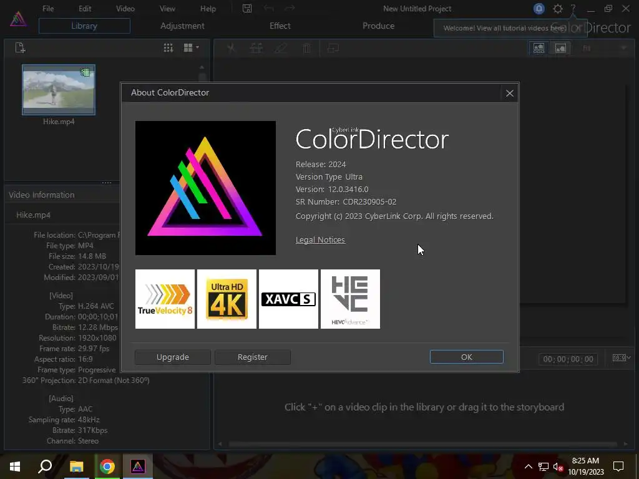
Task: Open Google Chrome from the taskbar
Action: pyautogui.click(x=107, y=467)
